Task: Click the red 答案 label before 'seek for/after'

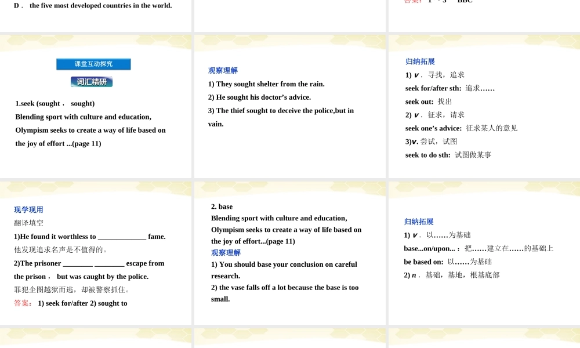Action: click(23, 303)
